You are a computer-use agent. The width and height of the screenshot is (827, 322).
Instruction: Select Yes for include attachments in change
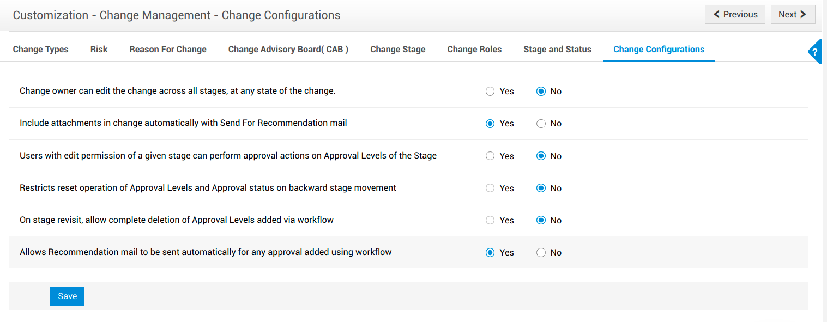490,124
